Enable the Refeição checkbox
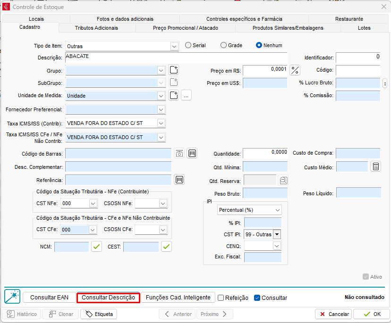The height and width of the screenshot is (323, 391). (221, 298)
